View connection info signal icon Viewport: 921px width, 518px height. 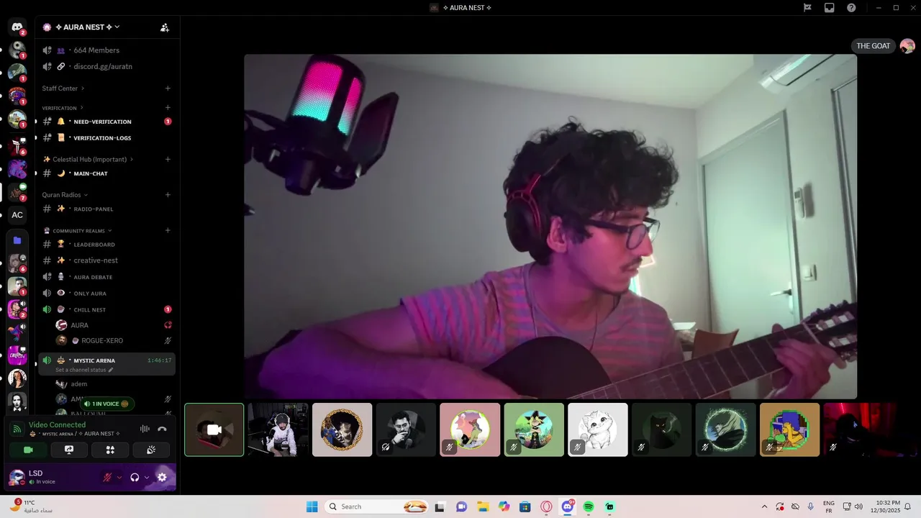(x=17, y=429)
